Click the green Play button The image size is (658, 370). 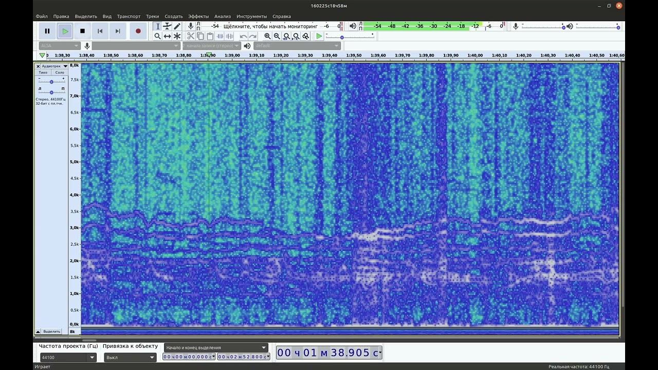[x=65, y=31]
